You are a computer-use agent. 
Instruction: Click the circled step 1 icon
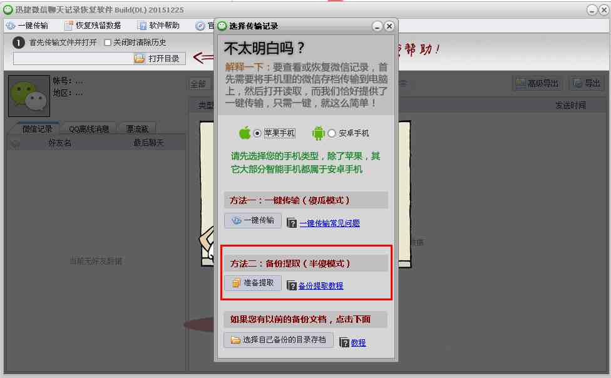pos(19,43)
